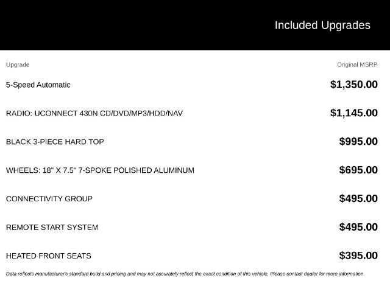Screen dimensions: 390x292
Task: Click the 'Please contact dealer' sentence
Action: pyautogui.click(x=317, y=274)
